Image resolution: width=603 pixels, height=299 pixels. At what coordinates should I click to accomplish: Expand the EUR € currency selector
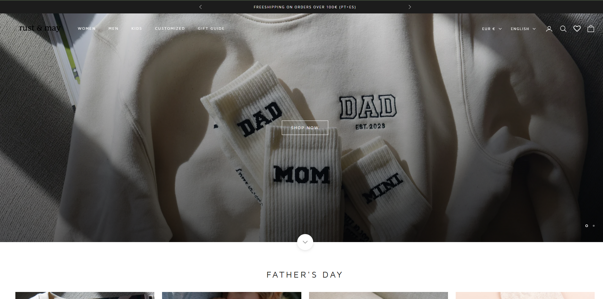point(492,29)
